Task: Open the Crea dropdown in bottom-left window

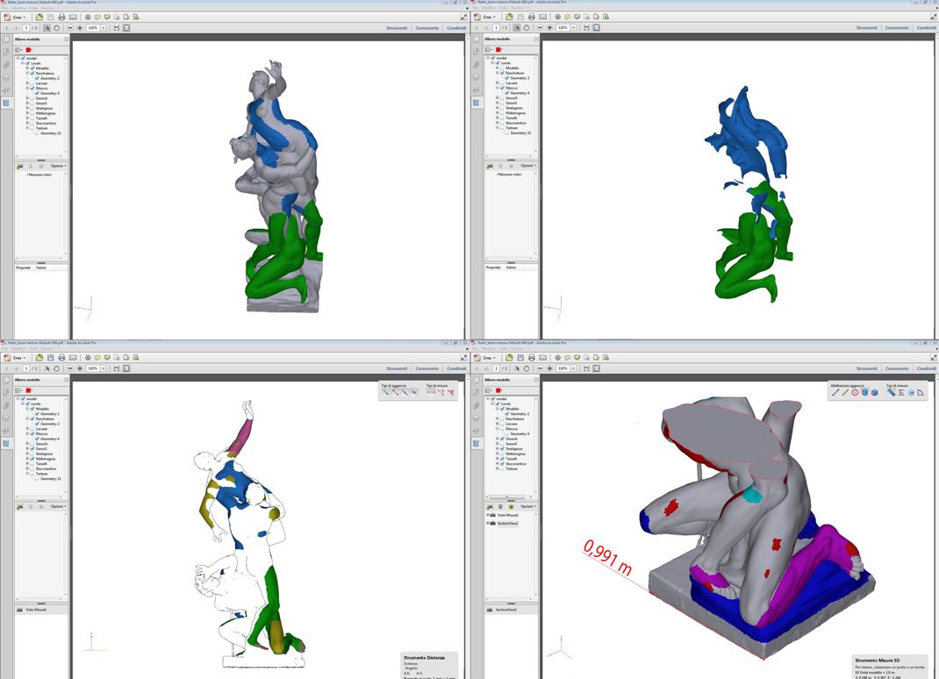Action: 16,357
